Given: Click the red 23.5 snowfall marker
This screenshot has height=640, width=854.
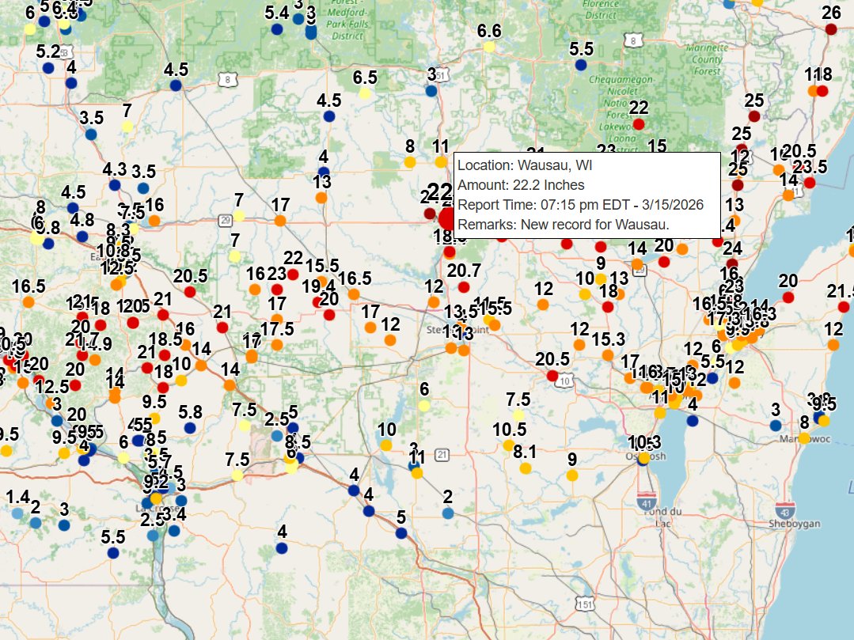Looking at the screenshot, I should (810, 183).
